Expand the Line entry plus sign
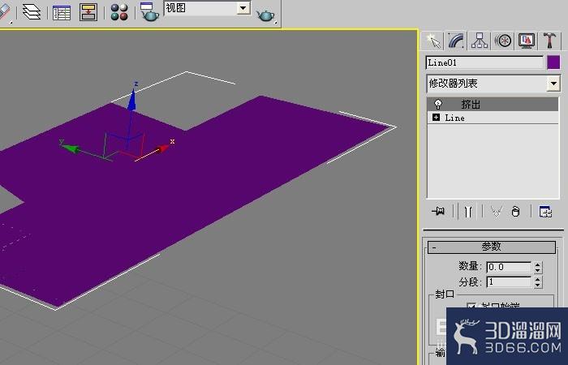568x365 pixels. point(437,118)
